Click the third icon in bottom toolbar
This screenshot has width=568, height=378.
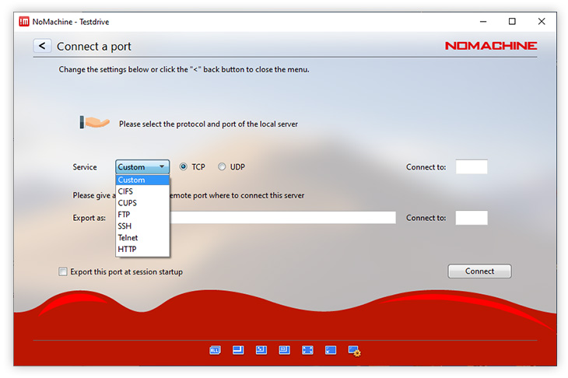pos(261,351)
